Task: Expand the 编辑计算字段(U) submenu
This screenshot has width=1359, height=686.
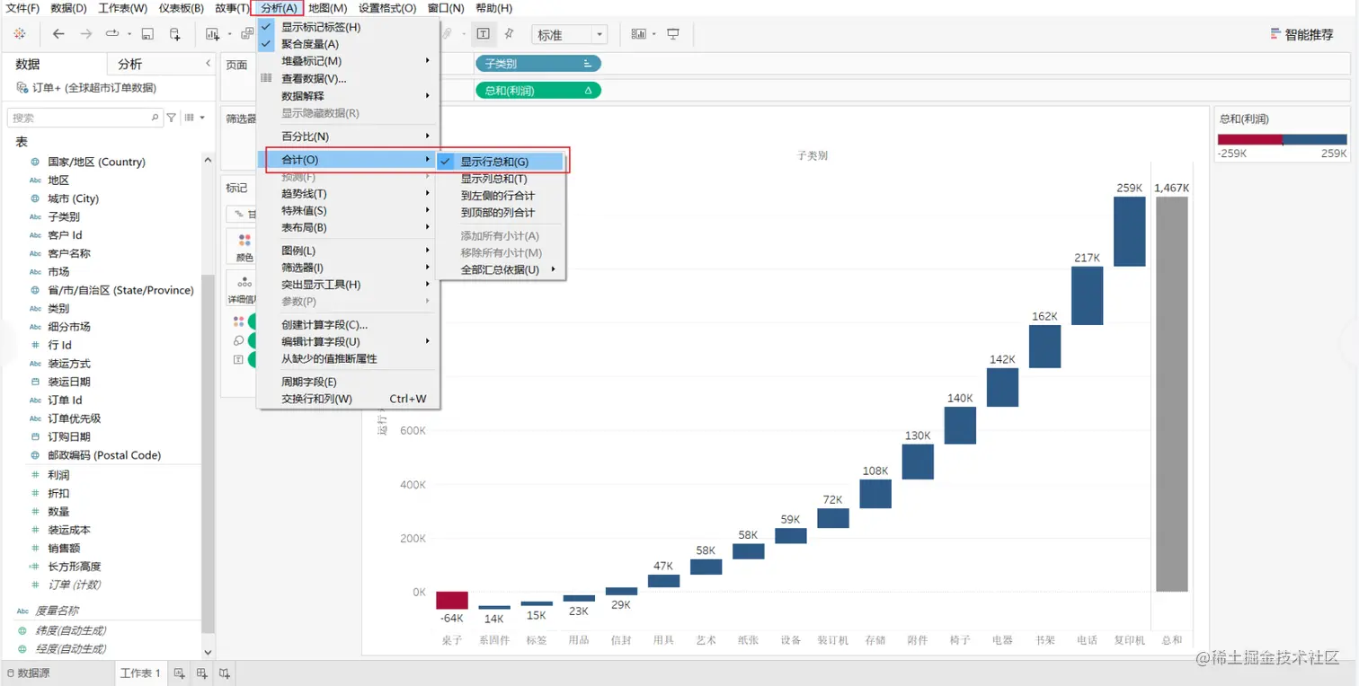Action: (349, 342)
